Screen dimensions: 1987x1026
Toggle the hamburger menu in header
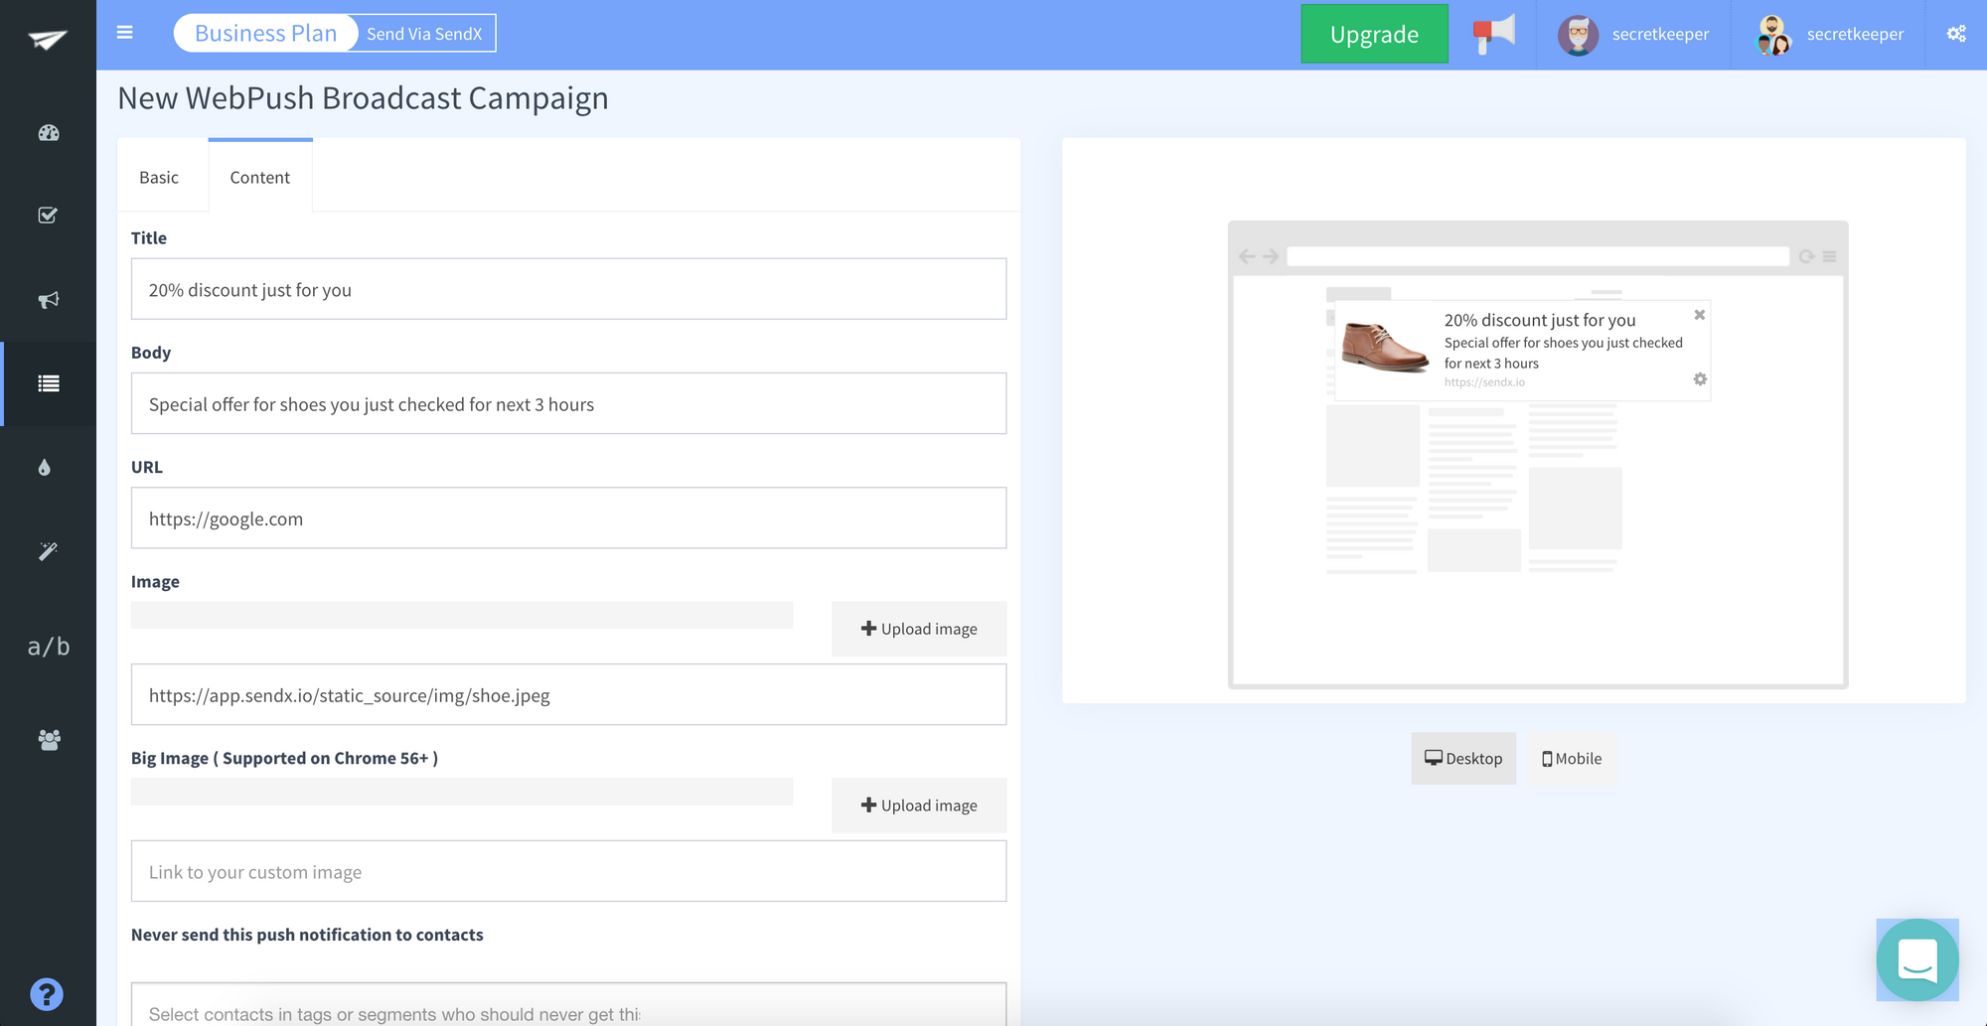[x=125, y=33]
